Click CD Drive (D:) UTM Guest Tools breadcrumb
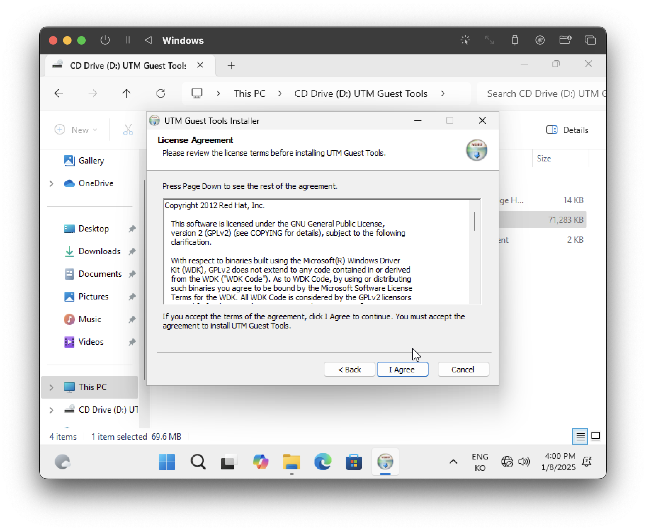The image size is (646, 531). [x=361, y=93]
